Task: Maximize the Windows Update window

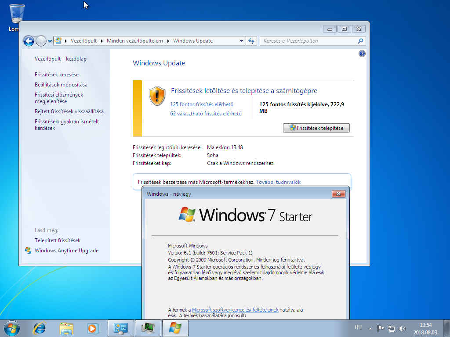Action: (345, 29)
